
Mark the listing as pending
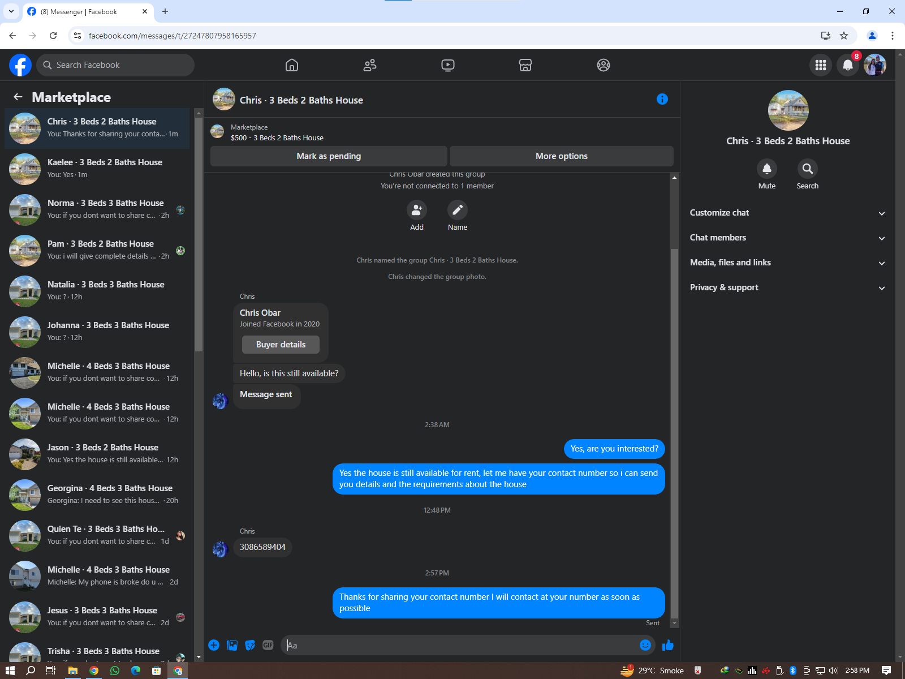329,156
